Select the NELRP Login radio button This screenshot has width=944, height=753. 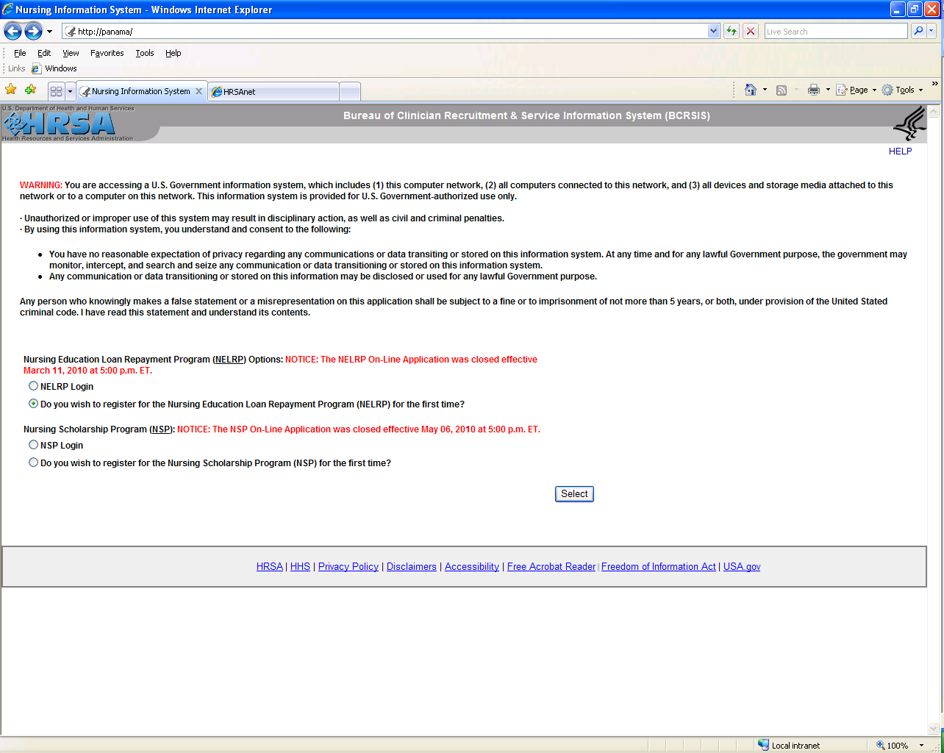click(x=33, y=386)
